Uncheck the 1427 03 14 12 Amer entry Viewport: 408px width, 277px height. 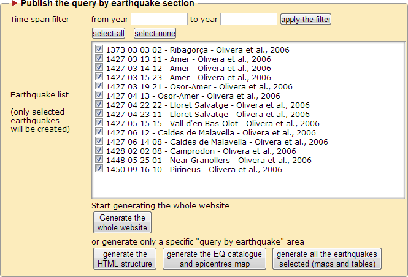(x=100, y=68)
